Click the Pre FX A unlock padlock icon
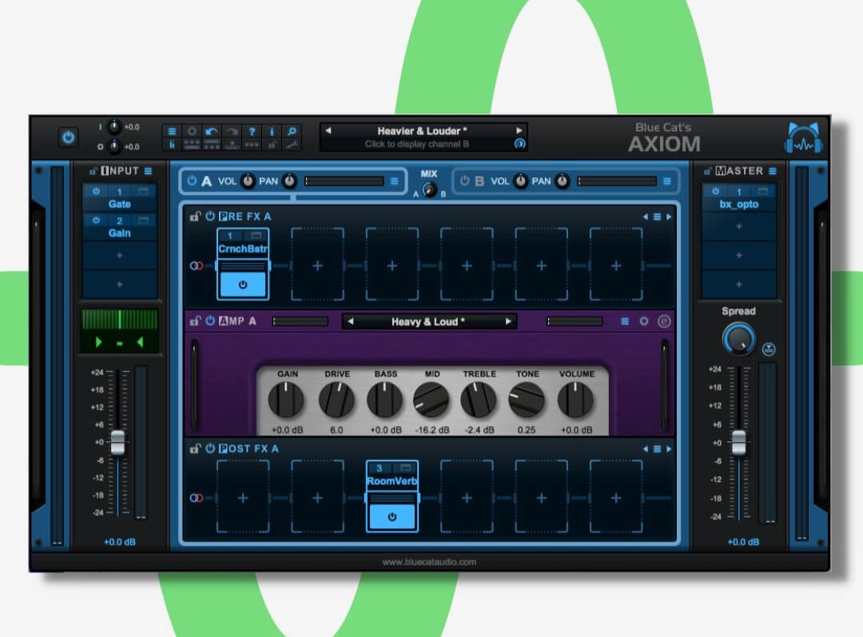 (194, 217)
